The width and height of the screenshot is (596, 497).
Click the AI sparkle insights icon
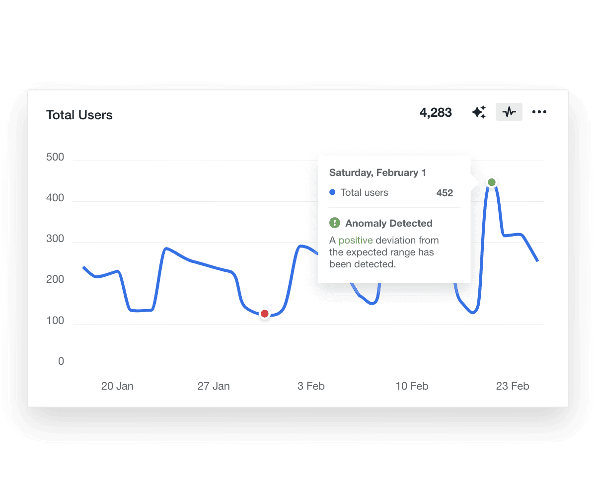click(x=479, y=112)
